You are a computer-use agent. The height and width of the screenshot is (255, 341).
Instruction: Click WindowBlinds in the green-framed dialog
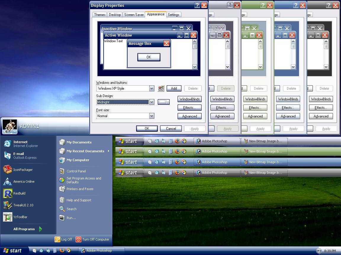(x=255, y=99)
